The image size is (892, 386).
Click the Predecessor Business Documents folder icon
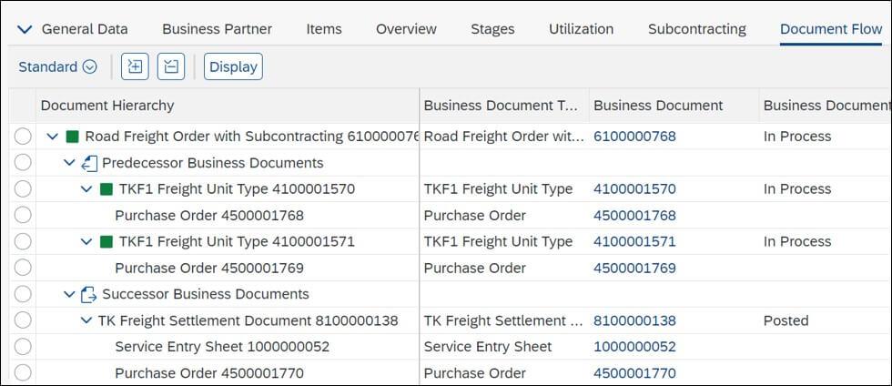pos(89,163)
